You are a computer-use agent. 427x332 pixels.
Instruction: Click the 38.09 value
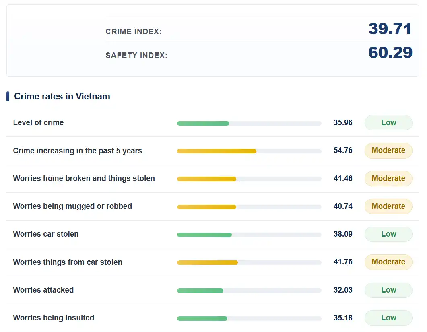pos(343,234)
